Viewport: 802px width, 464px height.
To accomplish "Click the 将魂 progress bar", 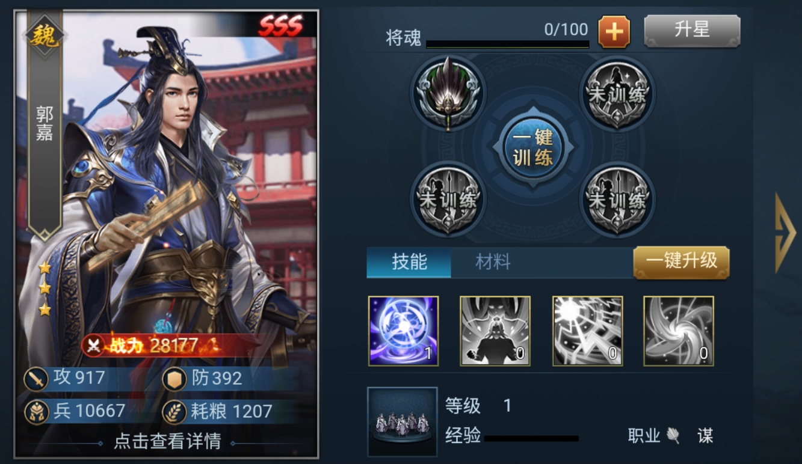I will [507, 44].
